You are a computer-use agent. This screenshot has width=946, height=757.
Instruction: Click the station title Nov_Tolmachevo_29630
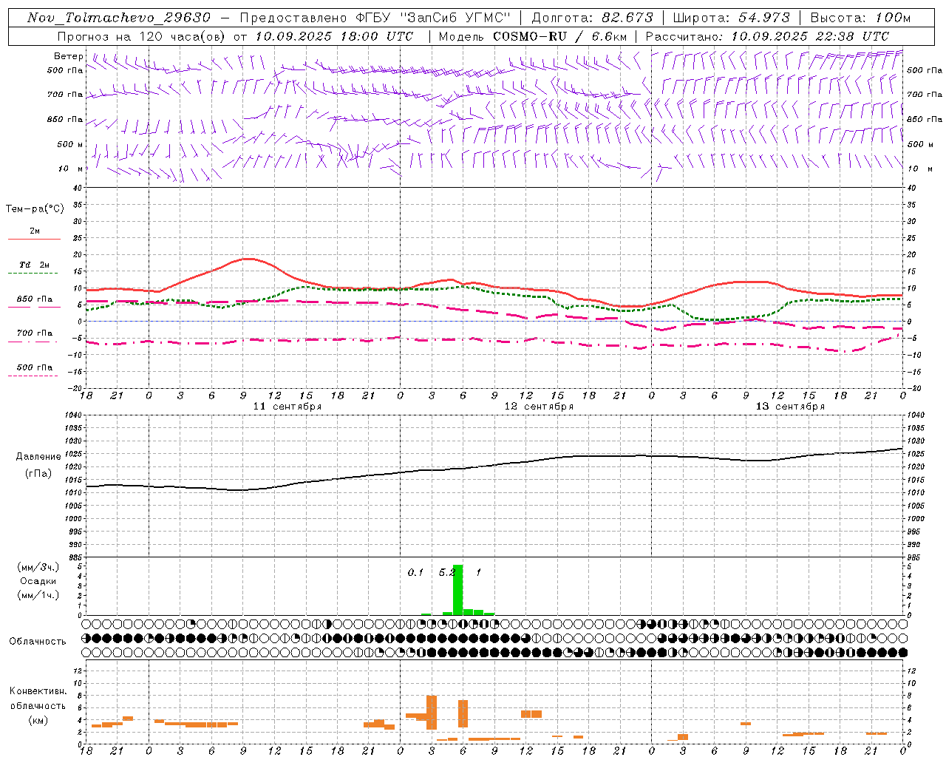coord(119,18)
